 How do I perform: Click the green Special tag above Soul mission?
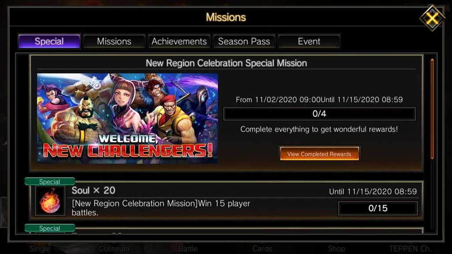coord(49,182)
